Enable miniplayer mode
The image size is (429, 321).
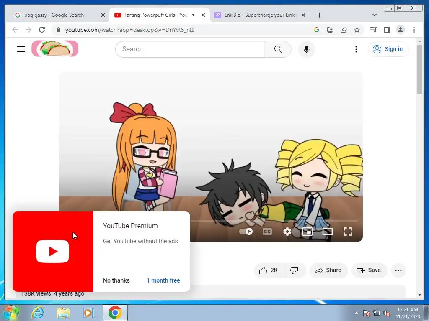(x=307, y=232)
